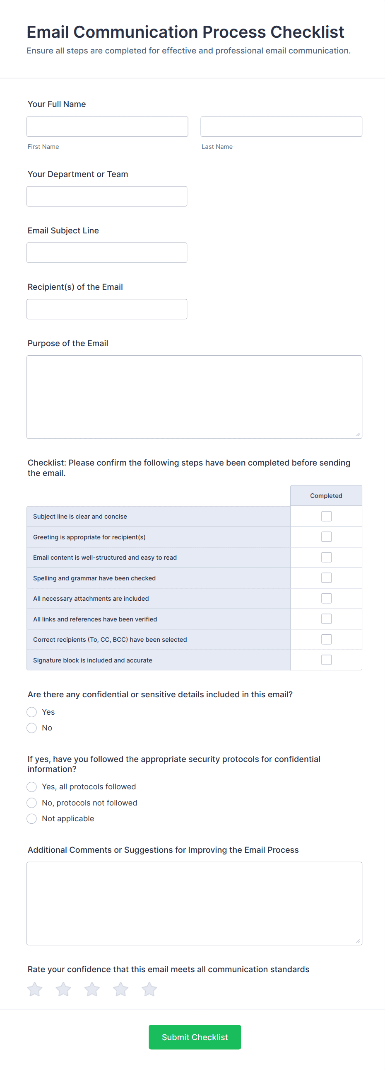The width and height of the screenshot is (385, 1070).
Task: Give a five-star confidence rating
Action: point(149,990)
